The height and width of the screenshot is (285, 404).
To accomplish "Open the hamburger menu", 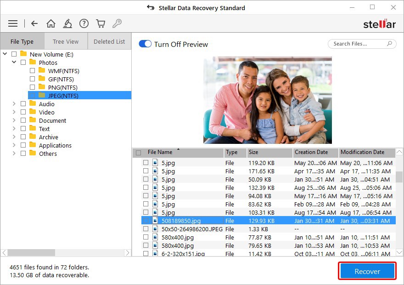I will pos(13,23).
